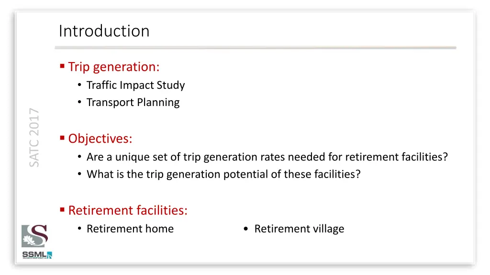Click the red square bullet before Trip generation
490x275 pixels.
coord(62,66)
